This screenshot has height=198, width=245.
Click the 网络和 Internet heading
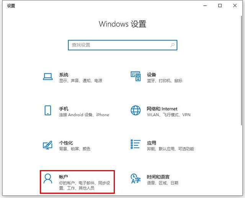[x=162, y=109]
